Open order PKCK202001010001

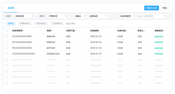click(x=22, y=48)
